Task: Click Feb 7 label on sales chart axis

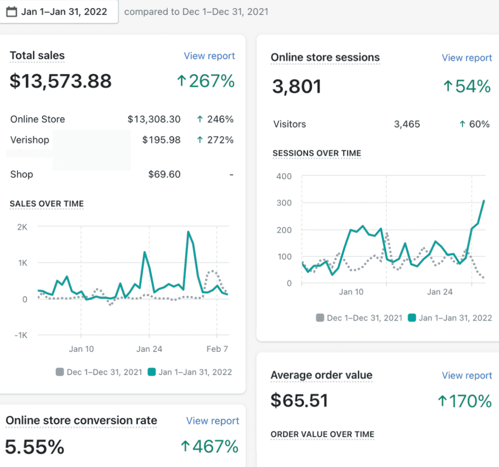Action: [217, 349]
